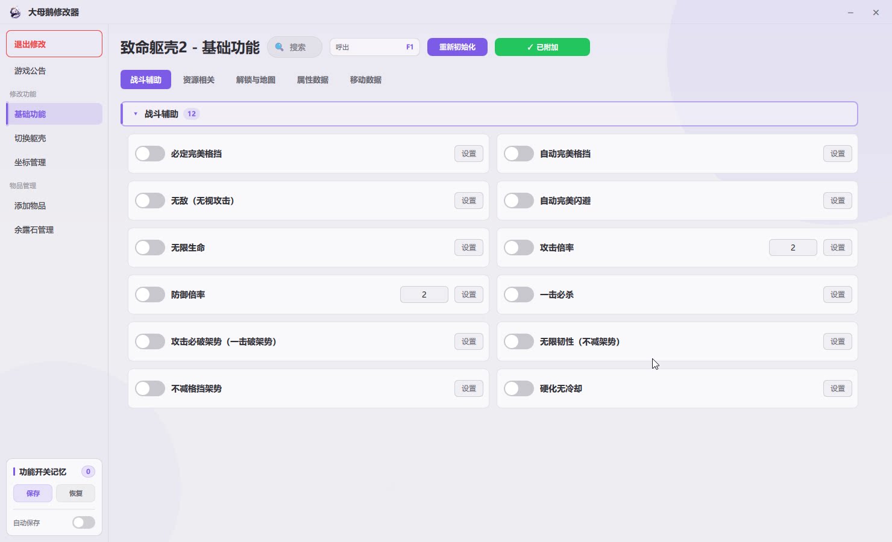
Task: Open 设置 for 一击必杀
Action: 838,294
